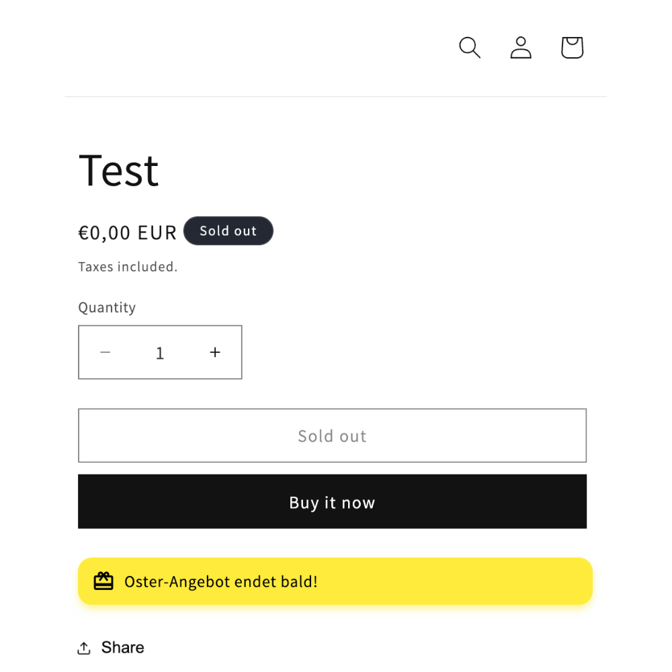672x672 pixels.
Task: Open the shopping cart bag icon
Action: tap(572, 47)
